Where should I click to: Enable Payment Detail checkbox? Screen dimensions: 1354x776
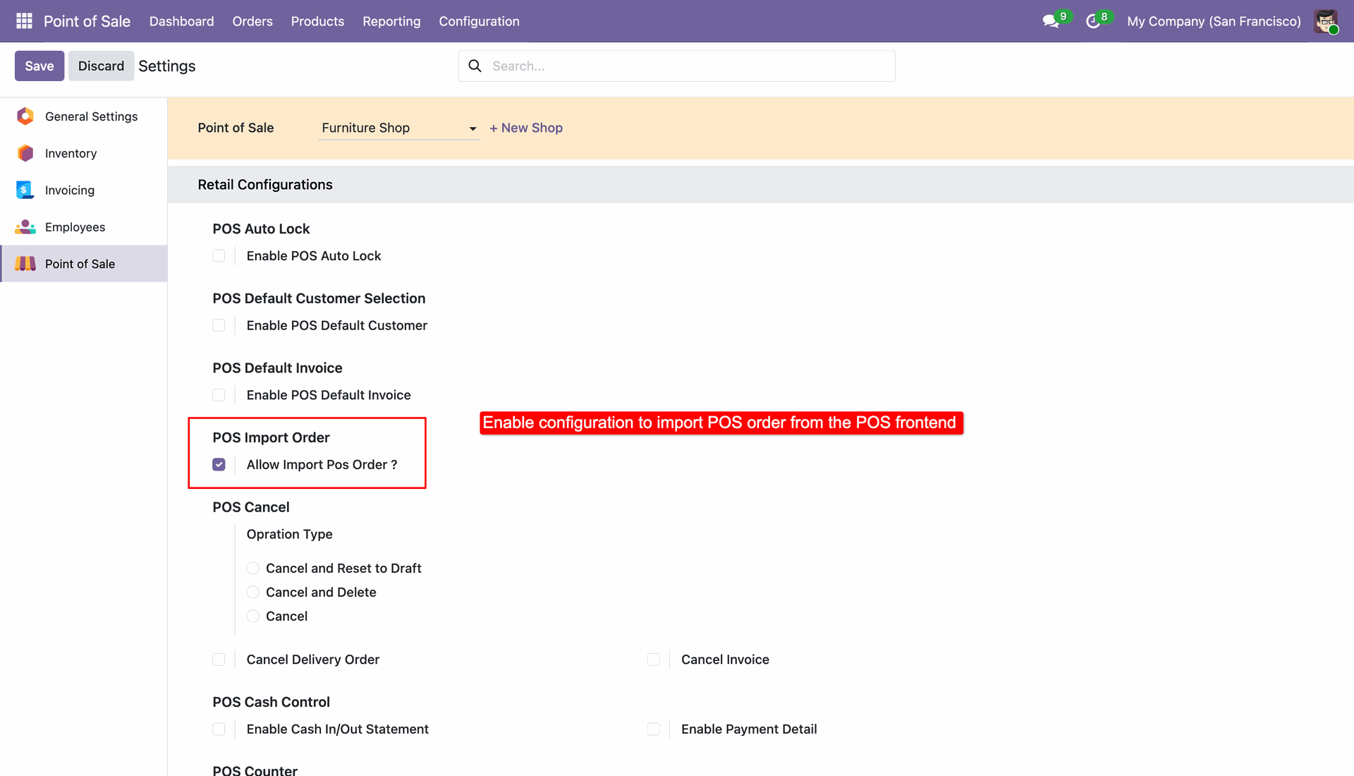pos(654,729)
